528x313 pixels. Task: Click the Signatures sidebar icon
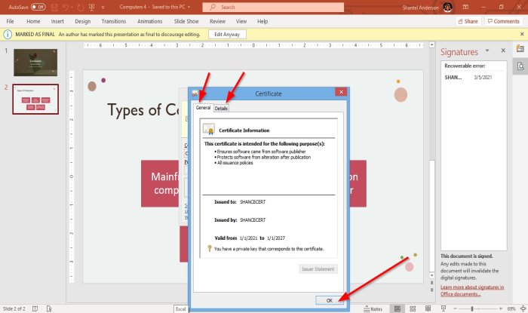520,66
